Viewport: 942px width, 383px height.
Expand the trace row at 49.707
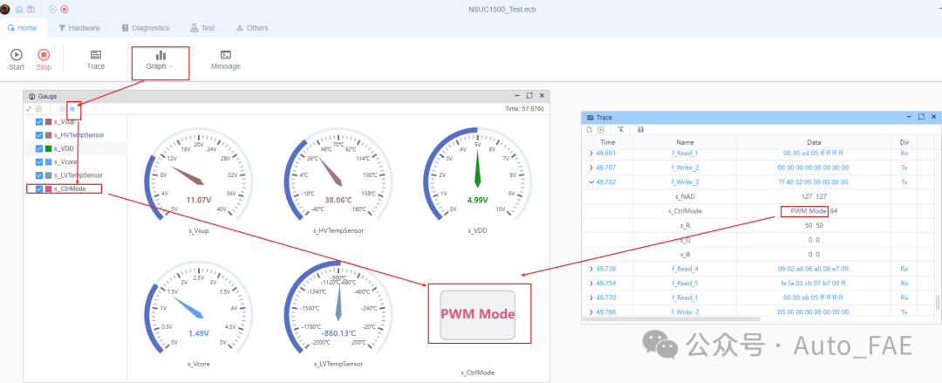click(x=590, y=168)
